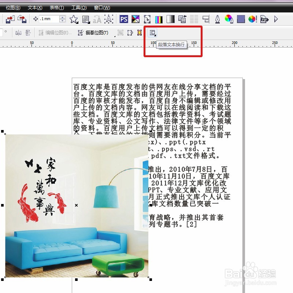The width and height of the screenshot is (293, 293).
Task: Edit the .1 mm nudge value field
Action: click(49, 19)
